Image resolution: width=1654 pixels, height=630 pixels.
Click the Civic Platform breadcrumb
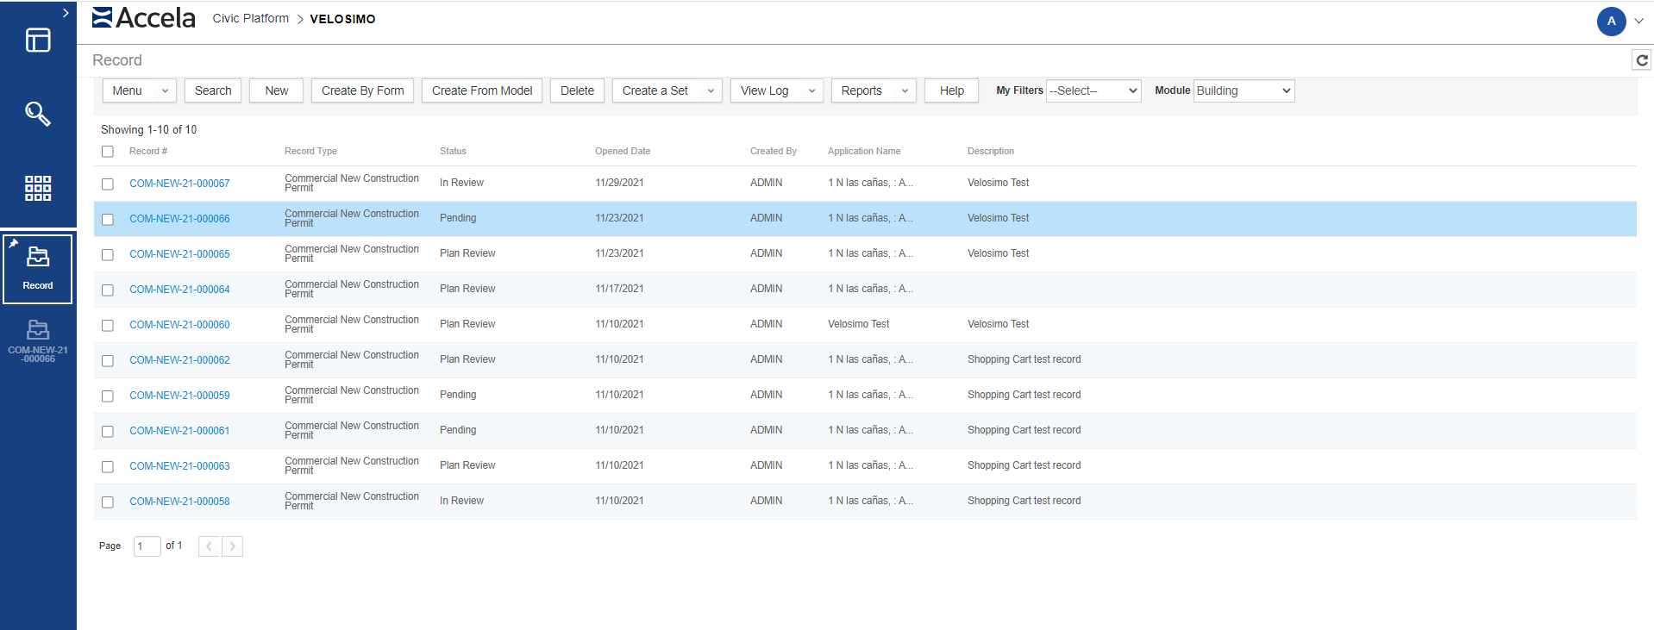[251, 18]
